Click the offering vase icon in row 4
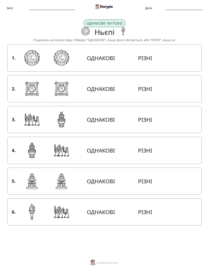Screen dimensions: 209x271 32,150
